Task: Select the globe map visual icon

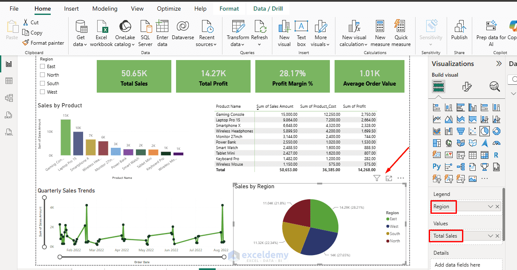Action: (x=449, y=143)
